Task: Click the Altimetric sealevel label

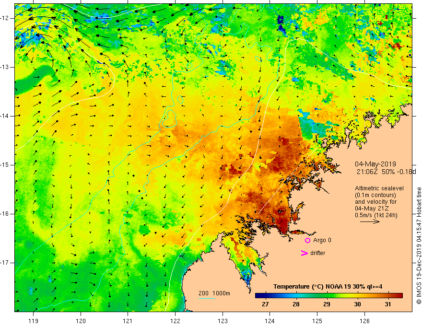Action: tap(379, 188)
